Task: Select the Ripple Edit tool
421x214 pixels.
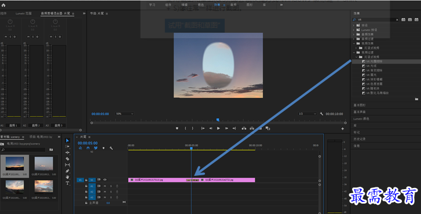Action: [x=67, y=152]
